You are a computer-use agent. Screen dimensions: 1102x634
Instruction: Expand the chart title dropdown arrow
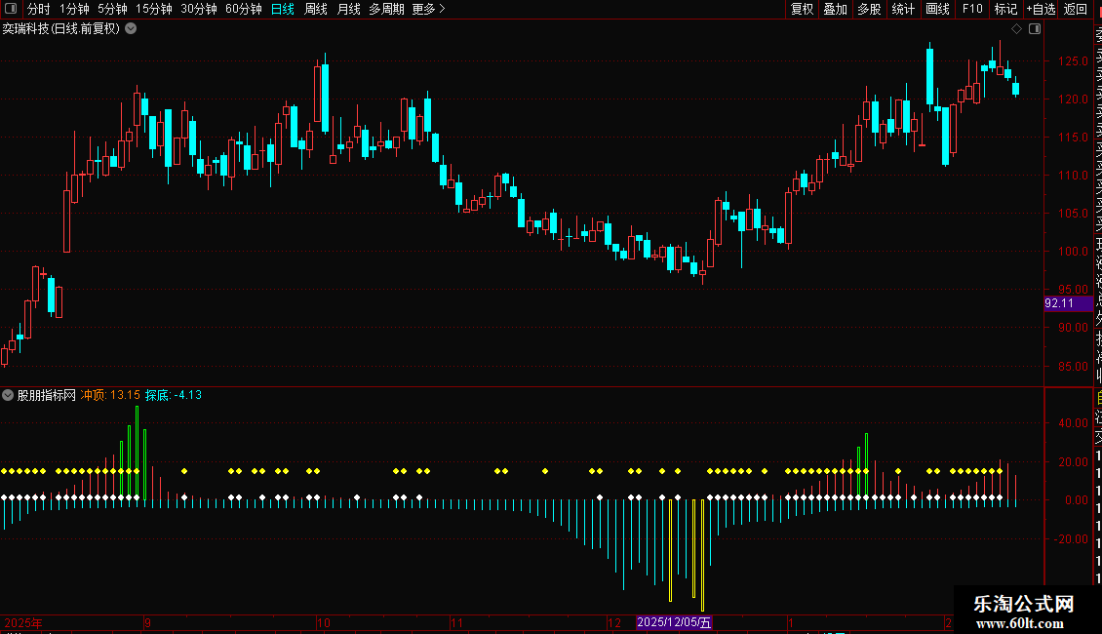[131, 29]
